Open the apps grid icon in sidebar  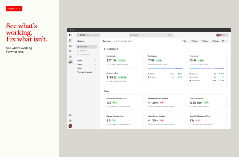(x=70, y=115)
